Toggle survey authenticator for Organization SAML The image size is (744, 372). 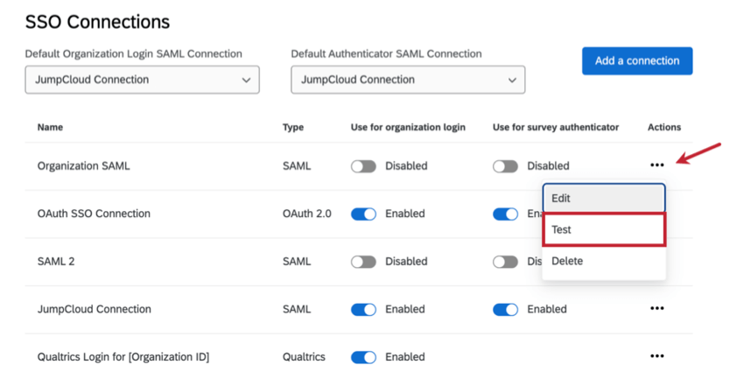[505, 166]
